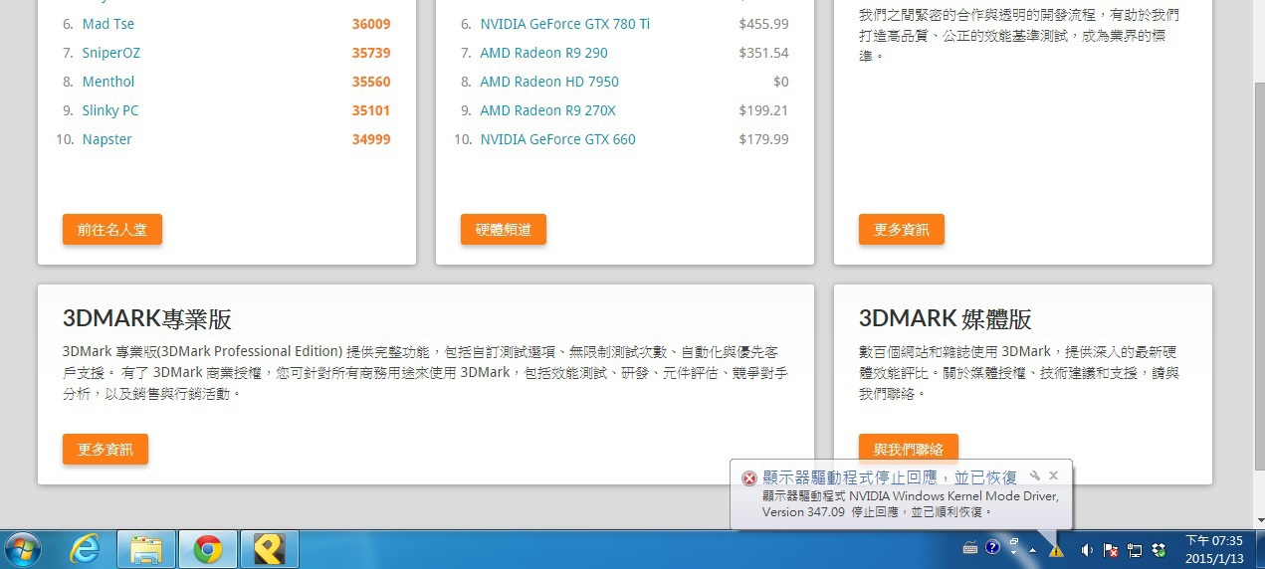Launch Internet Explorer from the taskbar
The width and height of the screenshot is (1265, 569).
coord(87,549)
